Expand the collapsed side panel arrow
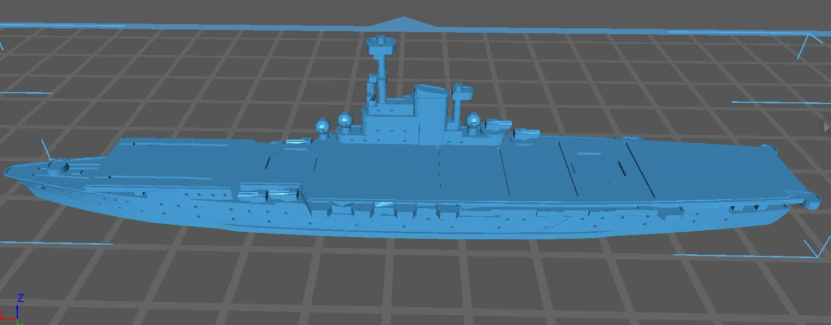Viewport: 831px width, 325px height. [827, 126]
